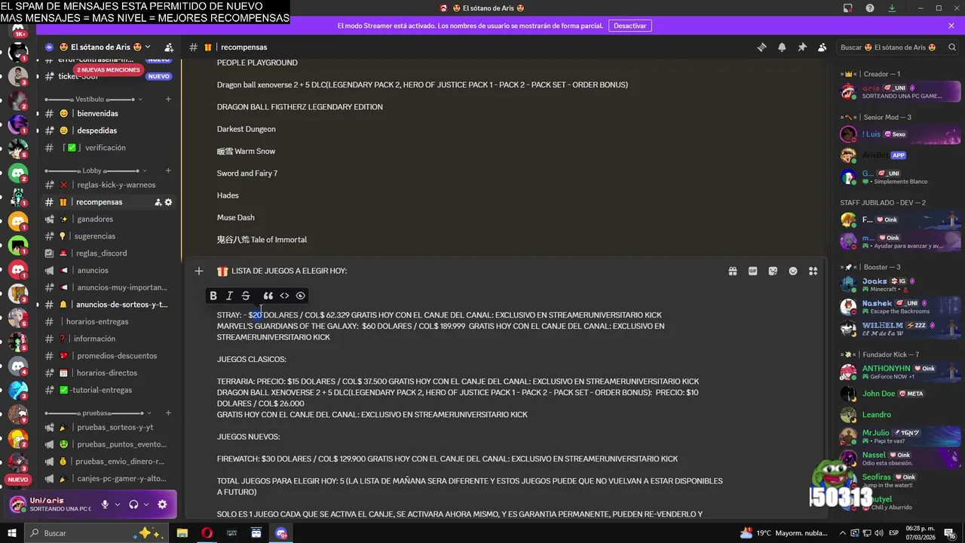View member ! Luis profile

point(900,134)
